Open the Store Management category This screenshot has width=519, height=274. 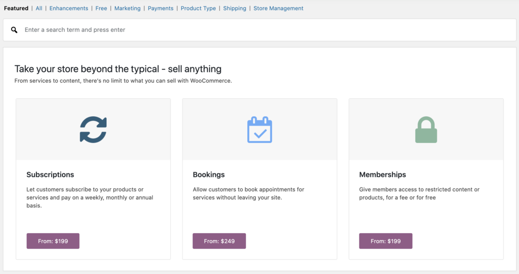tap(278, 8)
